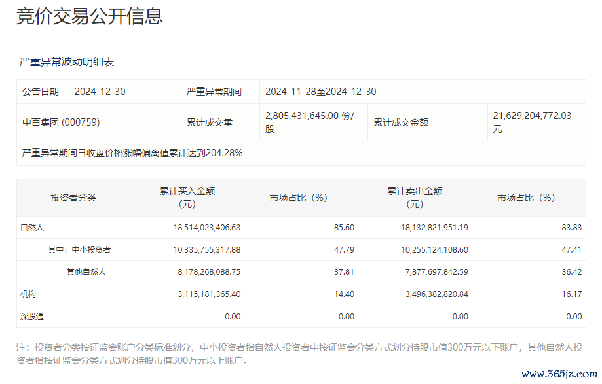Select sell share value 83.83
This screenshot has width=602, height=384.
[572, 228]
